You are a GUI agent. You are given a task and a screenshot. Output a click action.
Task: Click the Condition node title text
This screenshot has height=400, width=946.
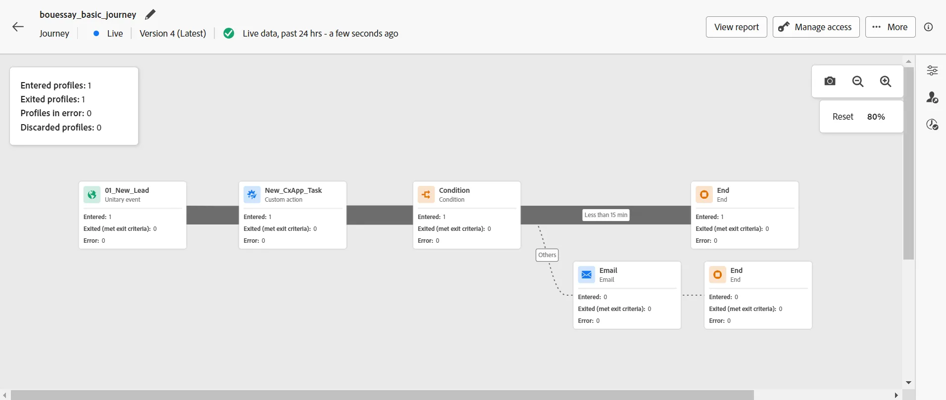tap(454, 190)
